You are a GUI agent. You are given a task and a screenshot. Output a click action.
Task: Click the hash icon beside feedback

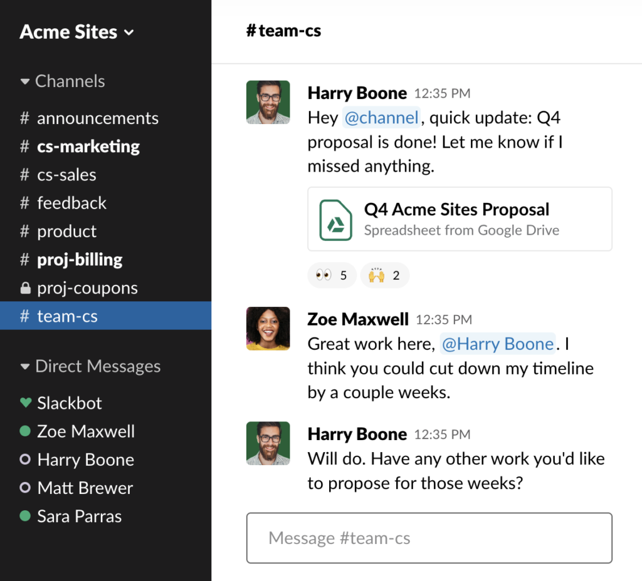pyautogui.click(x=24, y=203)
